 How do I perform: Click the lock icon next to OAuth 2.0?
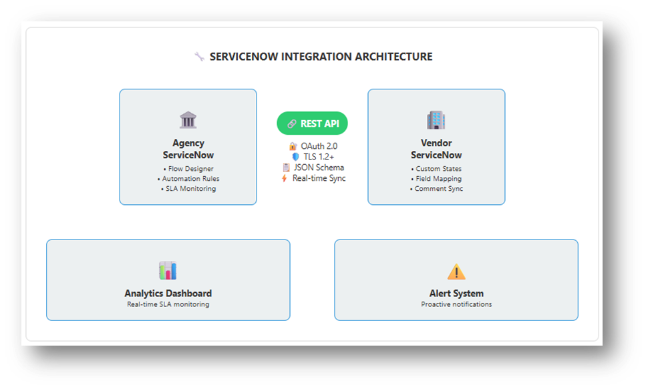click(293, 146)
